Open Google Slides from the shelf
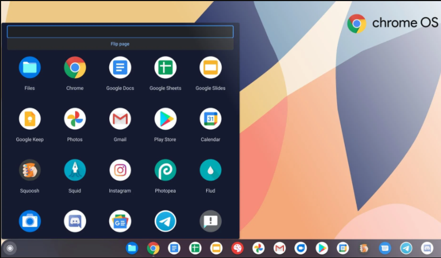 (216, 248)
